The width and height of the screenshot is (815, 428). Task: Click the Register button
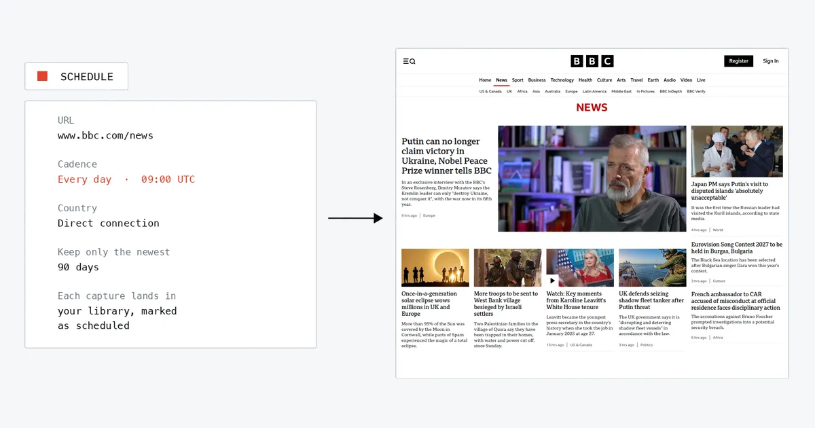pos(739,61)
